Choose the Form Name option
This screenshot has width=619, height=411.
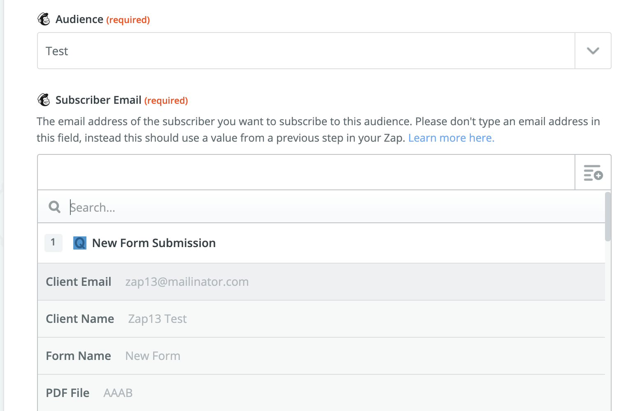pyautogui.click(x=321, y=356)
